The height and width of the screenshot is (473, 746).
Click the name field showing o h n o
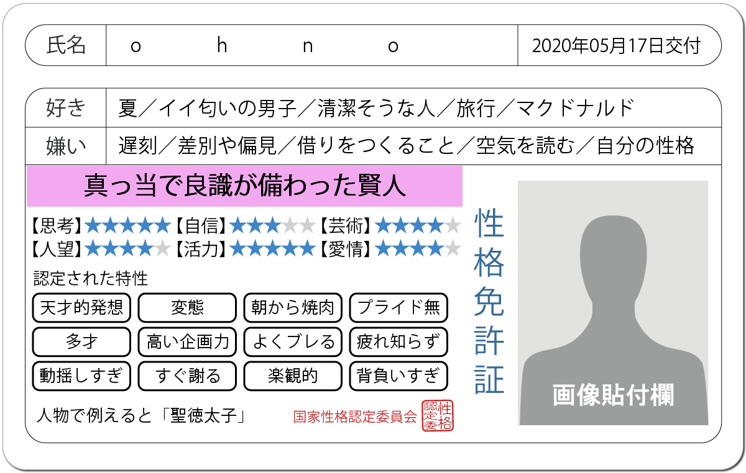click(x=312, y=45)
